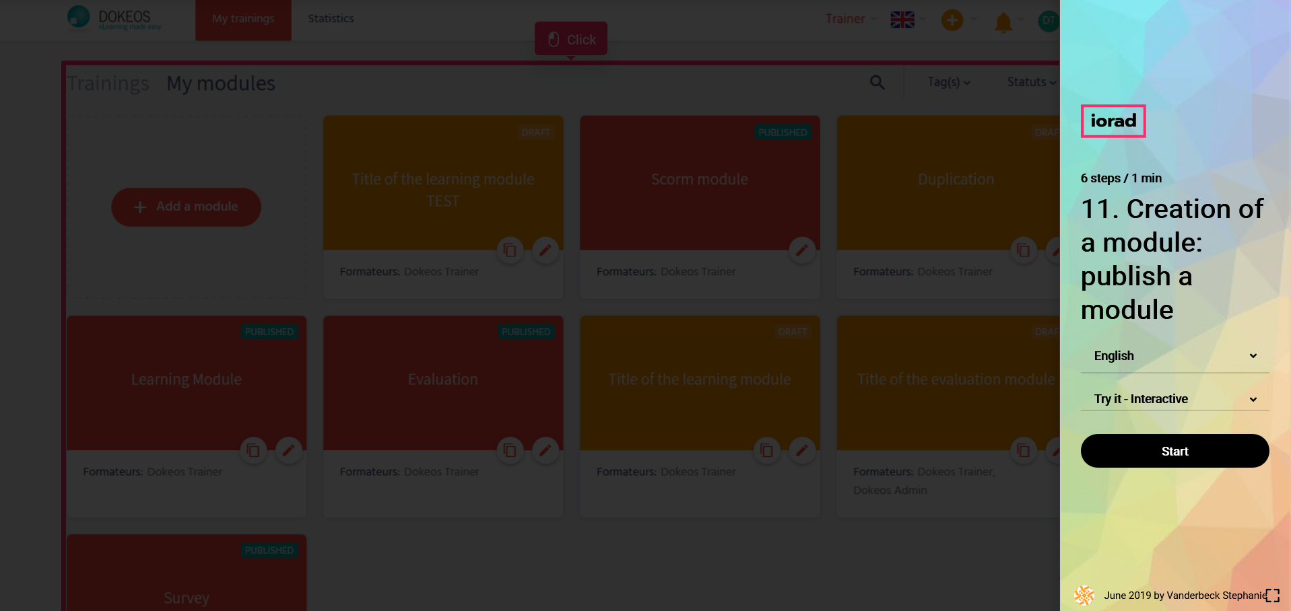Switch to the Trainings view
The height and width of the screenshot is (611, 1291).
pos(108,83)
